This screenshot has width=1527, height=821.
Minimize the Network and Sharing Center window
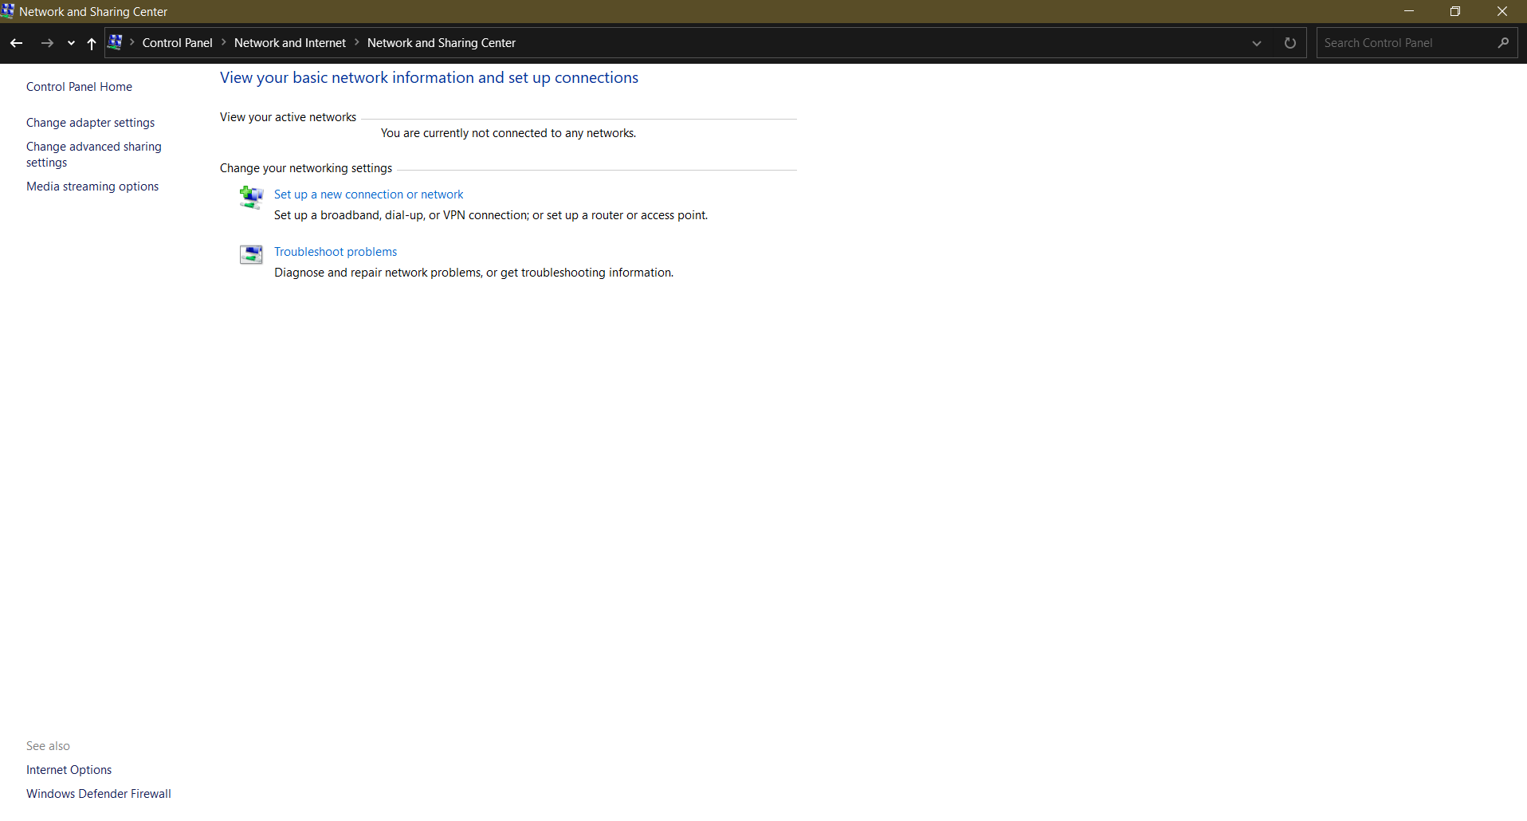[x=1409, y=11]
